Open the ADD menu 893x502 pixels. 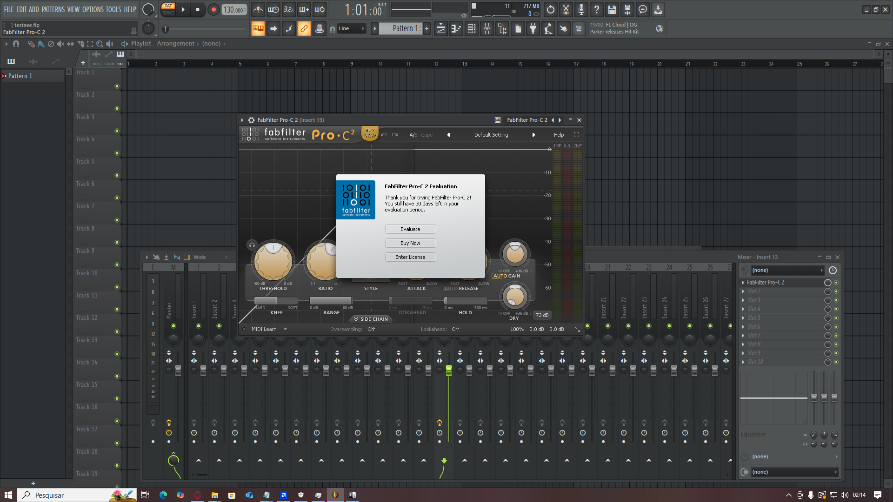tap(34, 9)
